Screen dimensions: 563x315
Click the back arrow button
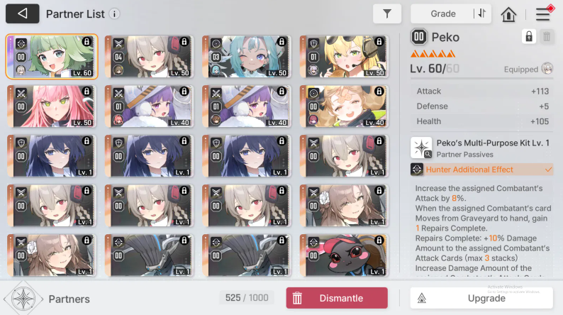point(22,13)
